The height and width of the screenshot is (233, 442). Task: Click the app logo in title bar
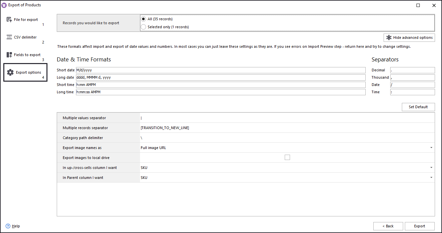click(x=4, y=5)
